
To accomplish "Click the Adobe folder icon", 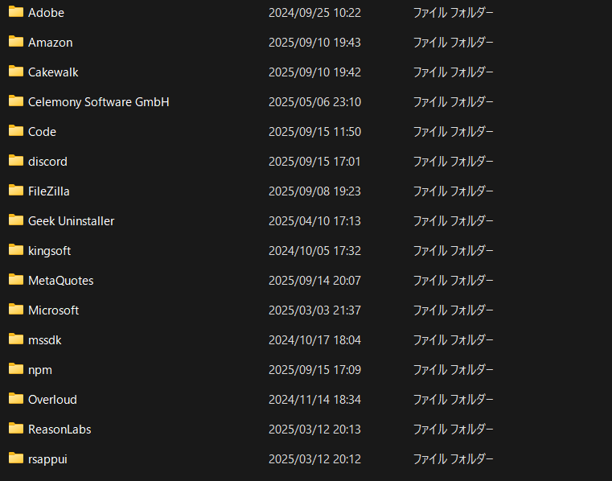I will pos(16,12).
